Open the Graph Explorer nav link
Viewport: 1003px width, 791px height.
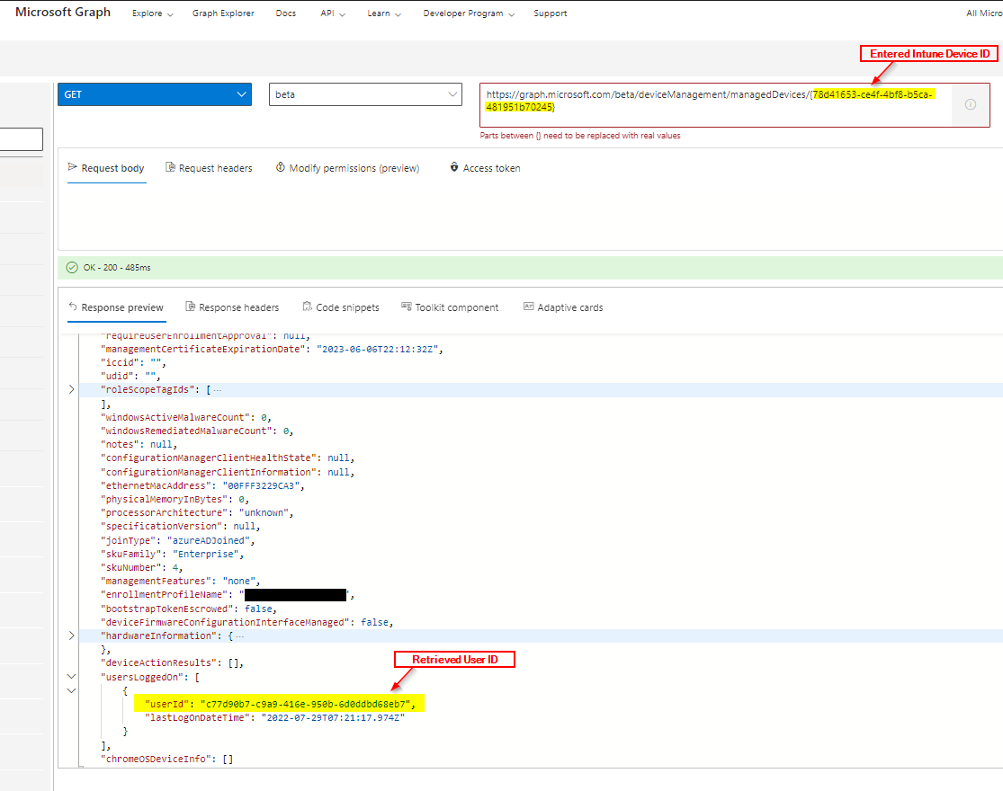pos(223,13)
